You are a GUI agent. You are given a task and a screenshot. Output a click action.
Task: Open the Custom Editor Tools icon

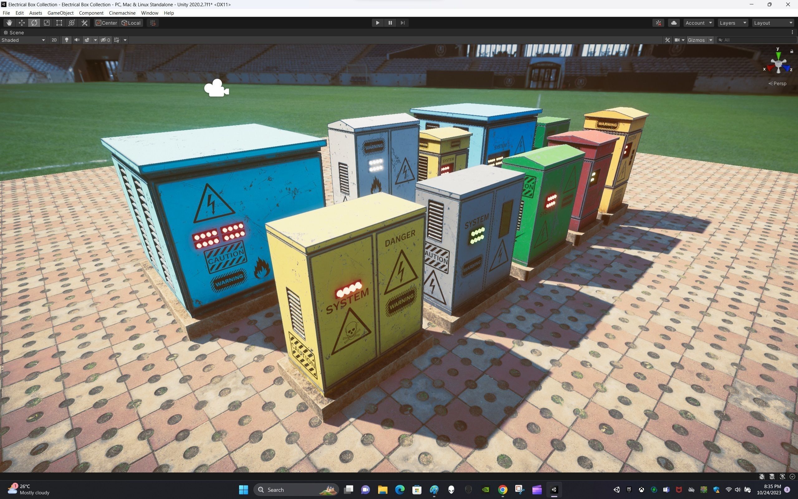click(x=84, y=22)
